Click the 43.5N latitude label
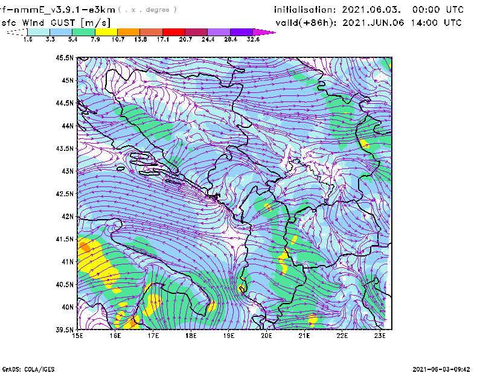 [x=65, y=148]
